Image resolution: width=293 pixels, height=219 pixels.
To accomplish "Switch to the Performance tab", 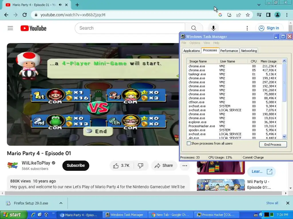I will pos(229,51).
